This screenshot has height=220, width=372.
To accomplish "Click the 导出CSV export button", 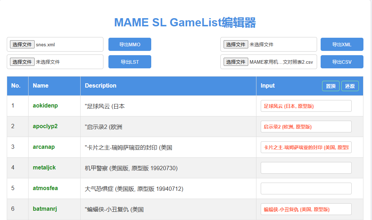I will [x=342, y=62].
